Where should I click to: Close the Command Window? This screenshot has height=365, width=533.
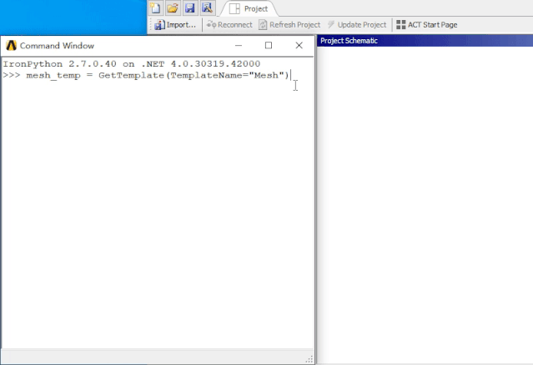tap(299, 46)
